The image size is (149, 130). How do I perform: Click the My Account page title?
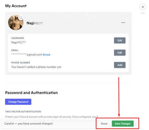point(16,6)
